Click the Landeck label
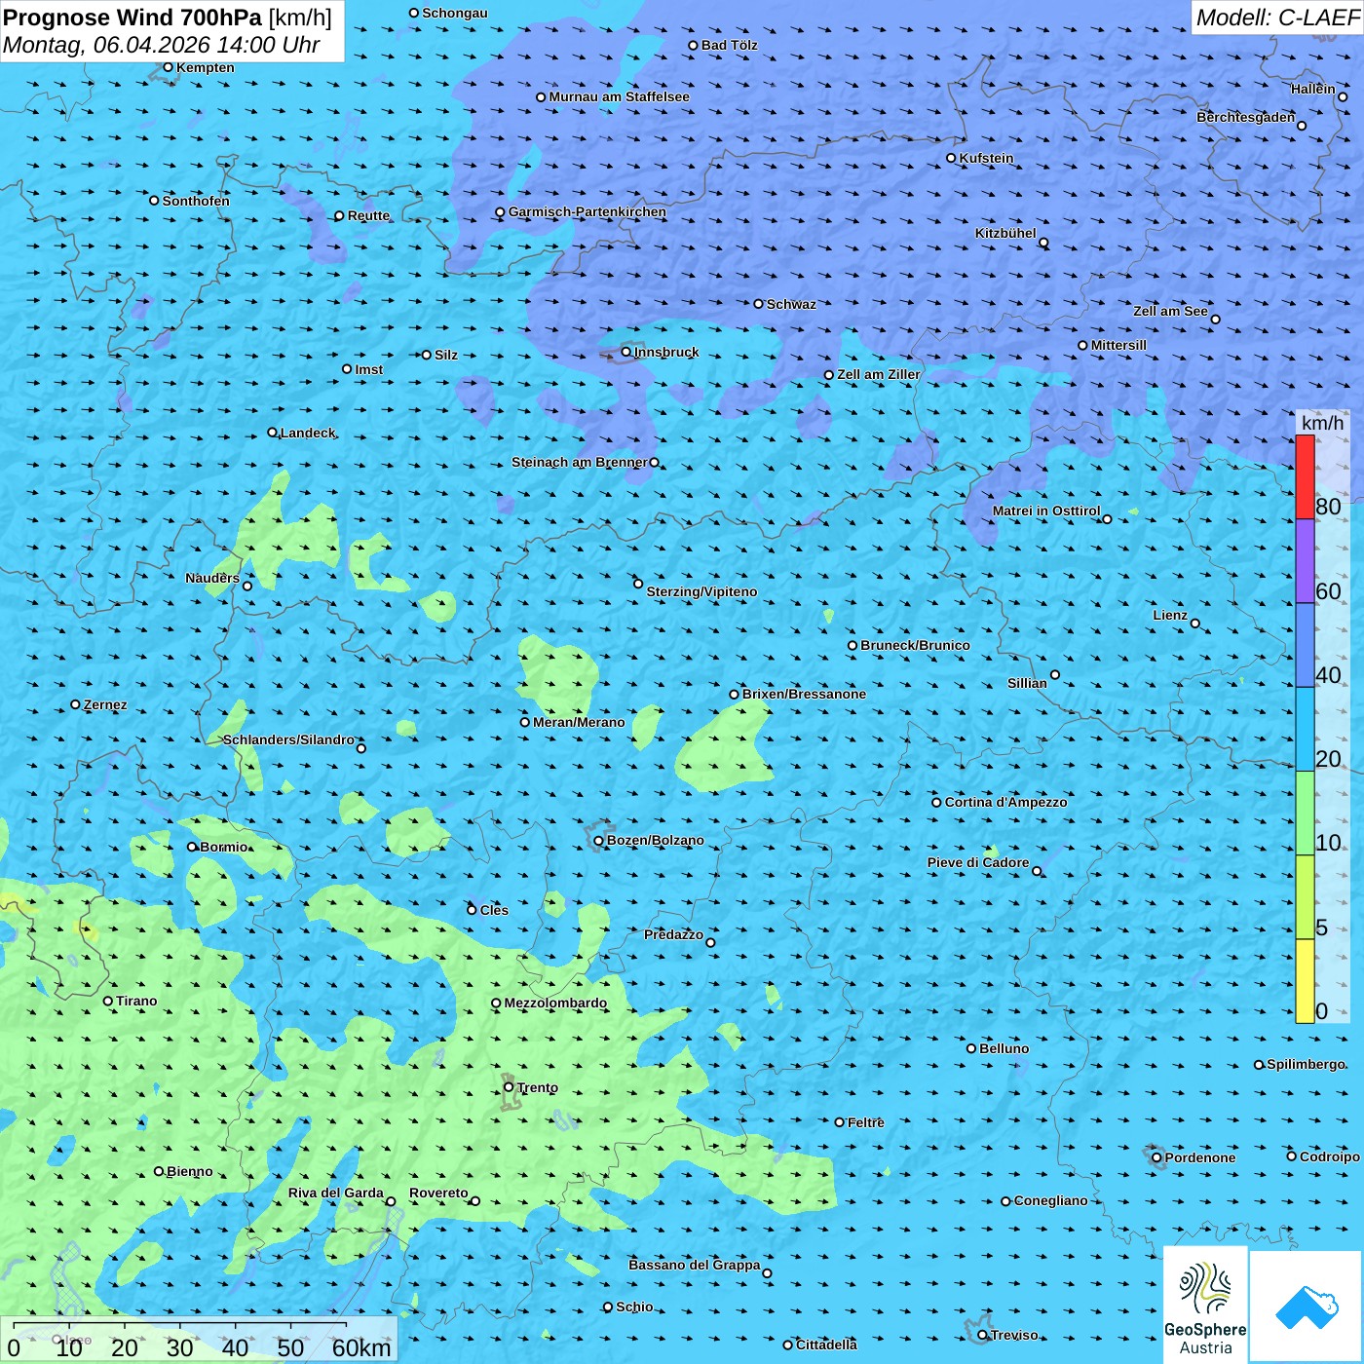 click(x=307, y=433)
